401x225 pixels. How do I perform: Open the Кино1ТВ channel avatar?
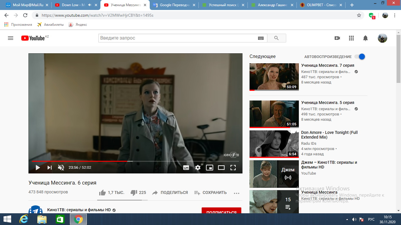pyautogui.click(x=36, y=210)
